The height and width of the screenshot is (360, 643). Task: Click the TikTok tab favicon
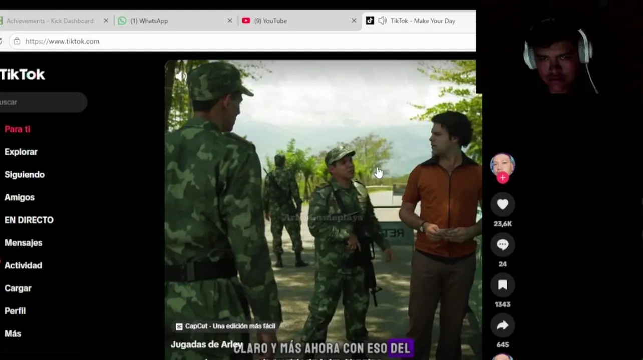click(370, 21)
